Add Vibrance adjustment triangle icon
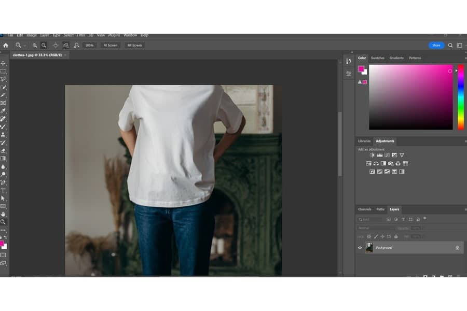The image size is (467, 311). (x=402, y=155)
